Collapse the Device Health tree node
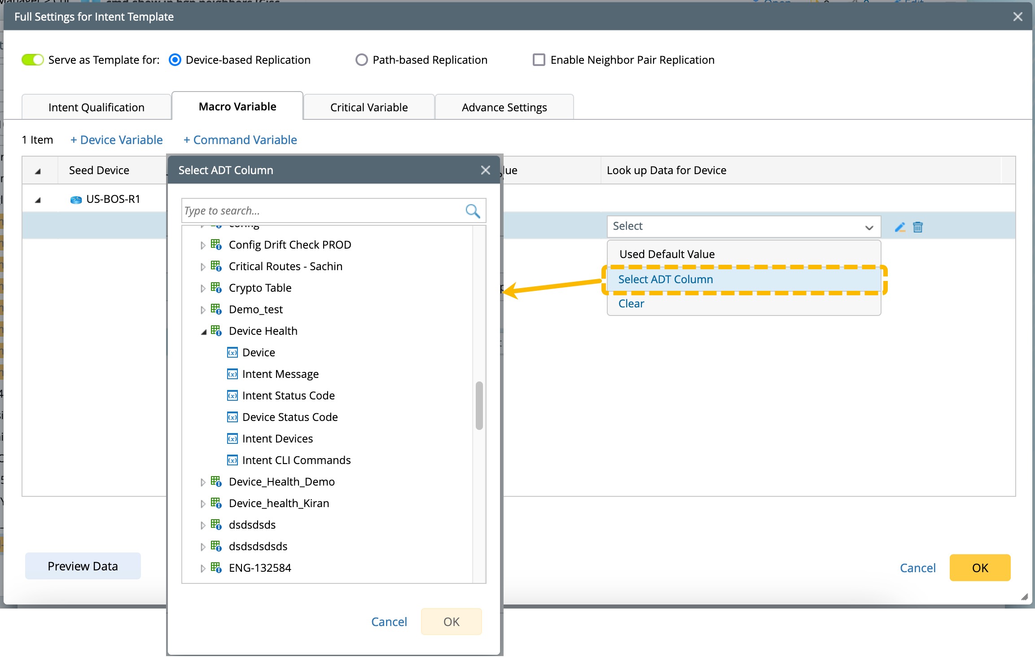The width and height of the screenshot is (1035, 657). 203,332
